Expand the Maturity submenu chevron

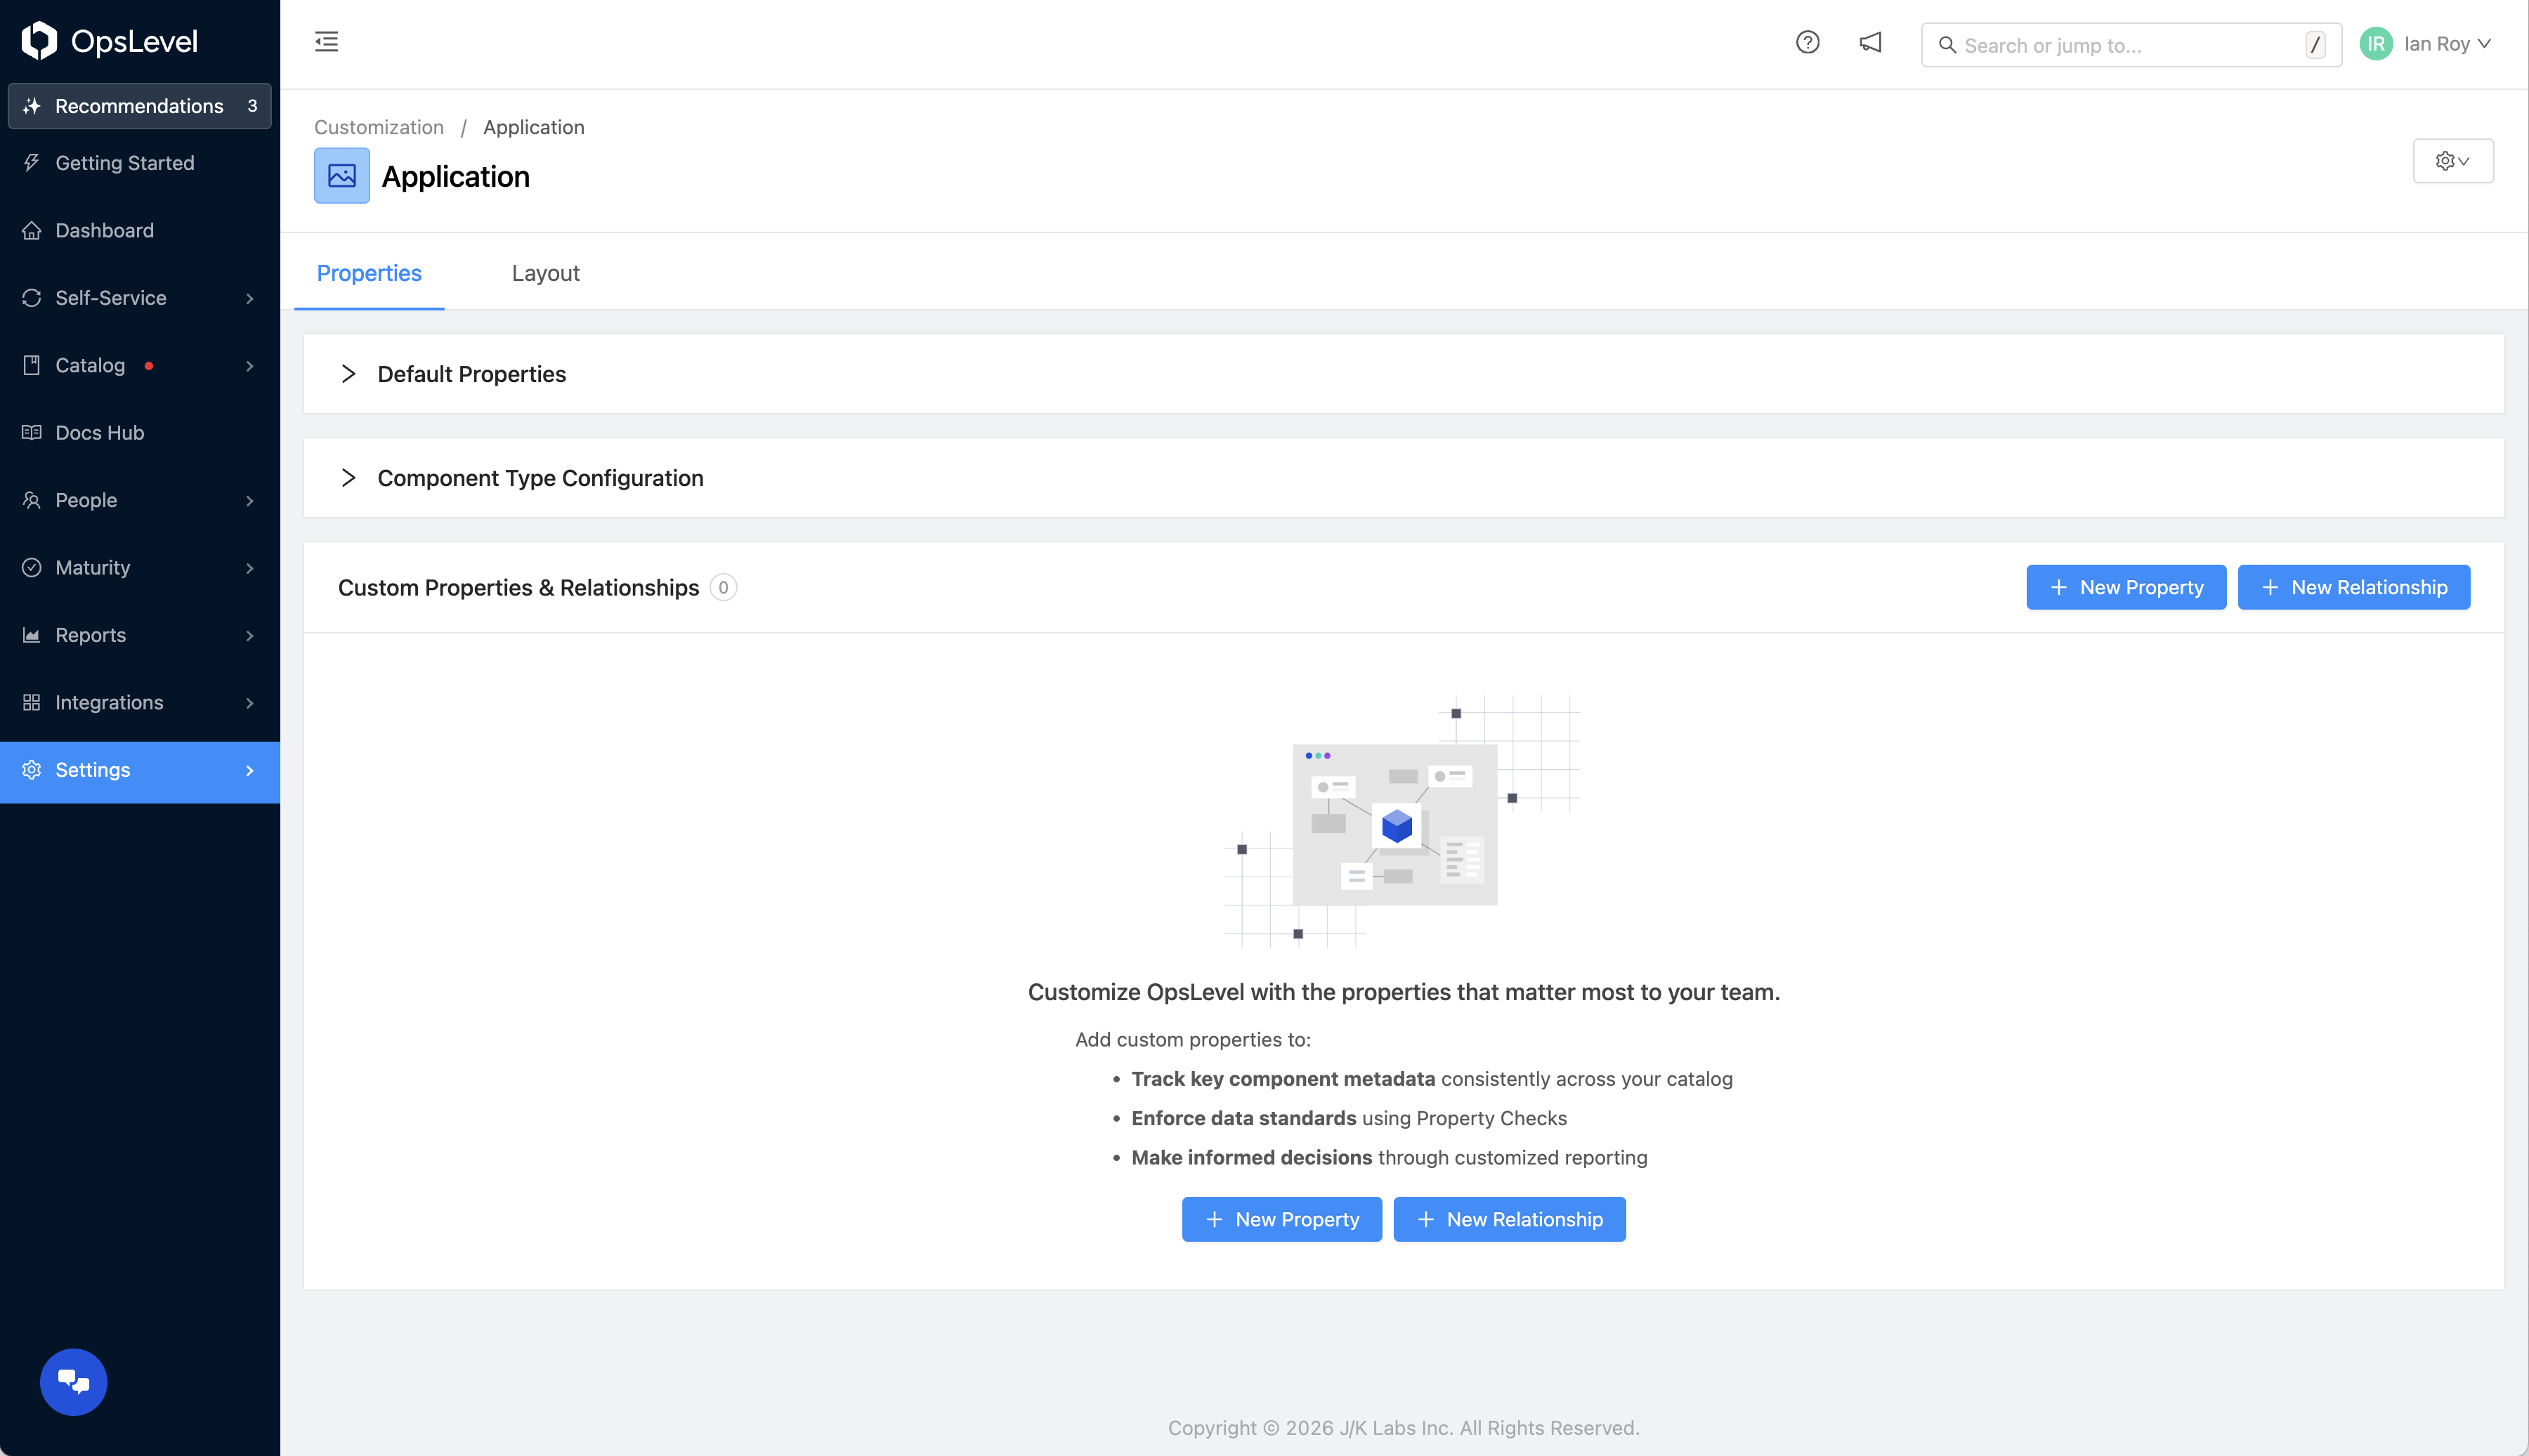(x=249, y=569)
